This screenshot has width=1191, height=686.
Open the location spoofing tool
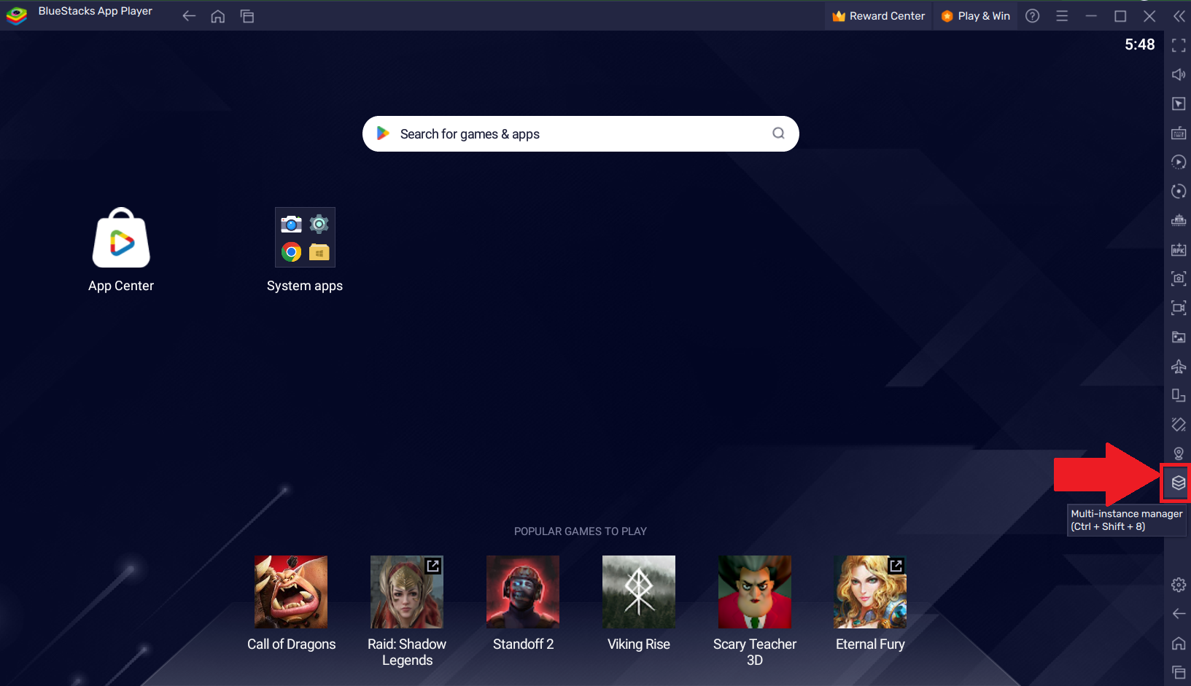[x=1179, y=453]
